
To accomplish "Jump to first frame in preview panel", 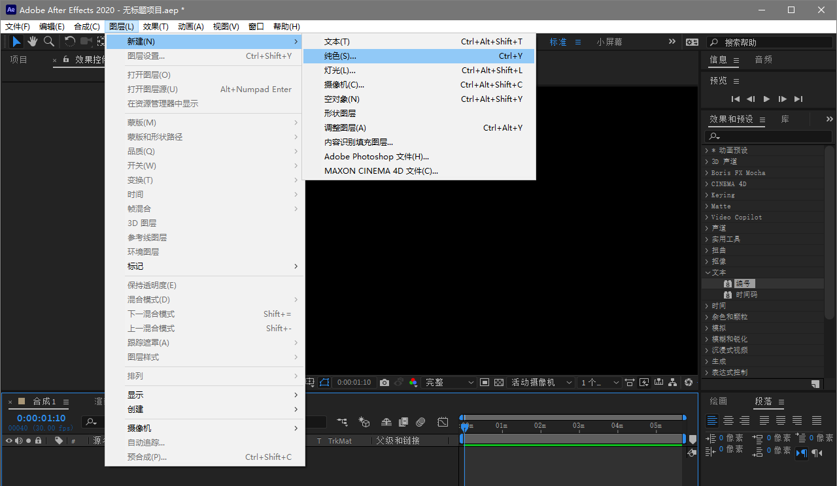I will click(x=736, y=99).
